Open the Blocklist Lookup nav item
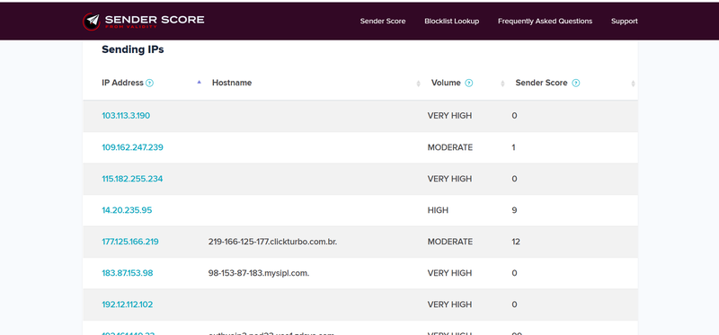This screenshot has height=335, width=719. (452, 21)
